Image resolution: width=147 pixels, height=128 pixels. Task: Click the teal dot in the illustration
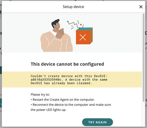pyautogui.click(x=68, y=22)
